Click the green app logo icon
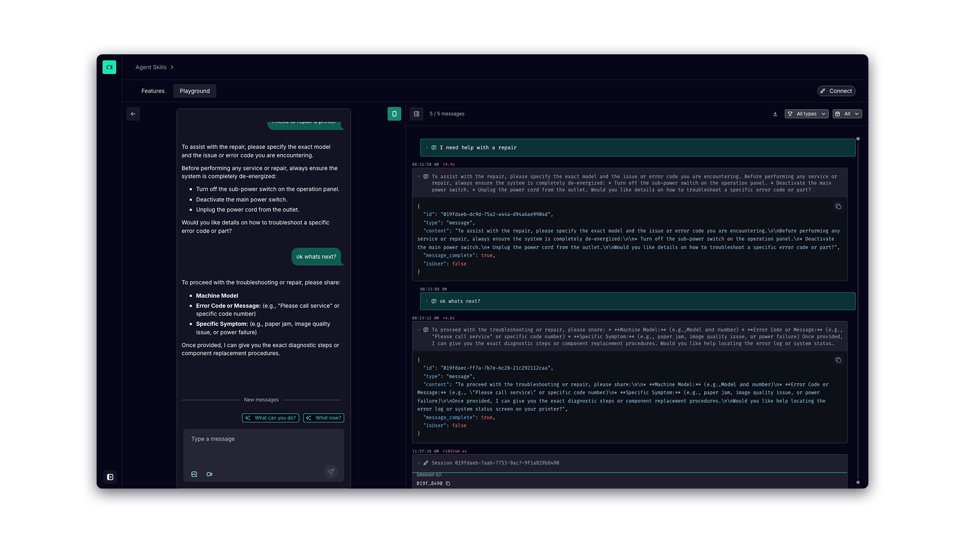 (109, 67)
